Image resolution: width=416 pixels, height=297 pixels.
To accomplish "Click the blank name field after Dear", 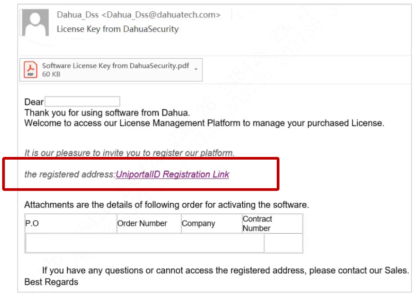I will pyautogui.click(x=82, y=101).
